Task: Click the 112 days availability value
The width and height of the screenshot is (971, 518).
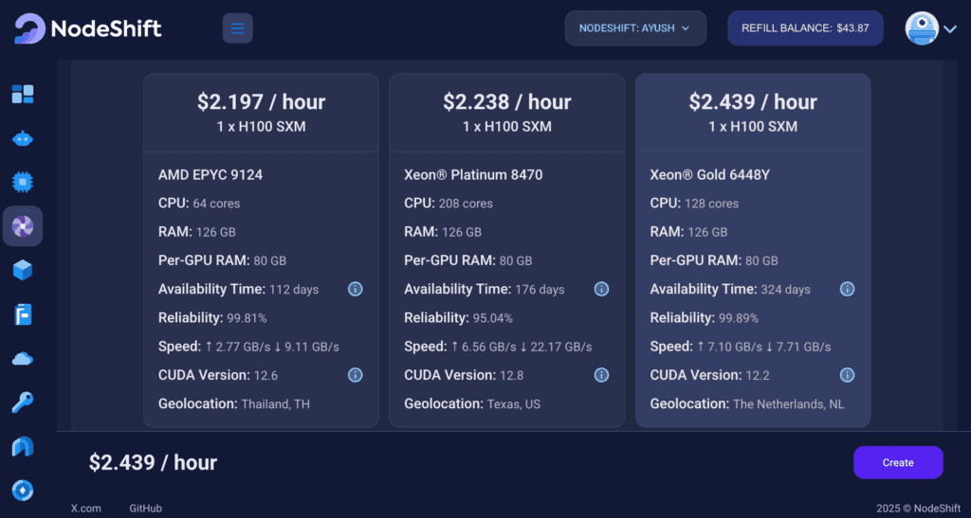Action: (294, 289)
